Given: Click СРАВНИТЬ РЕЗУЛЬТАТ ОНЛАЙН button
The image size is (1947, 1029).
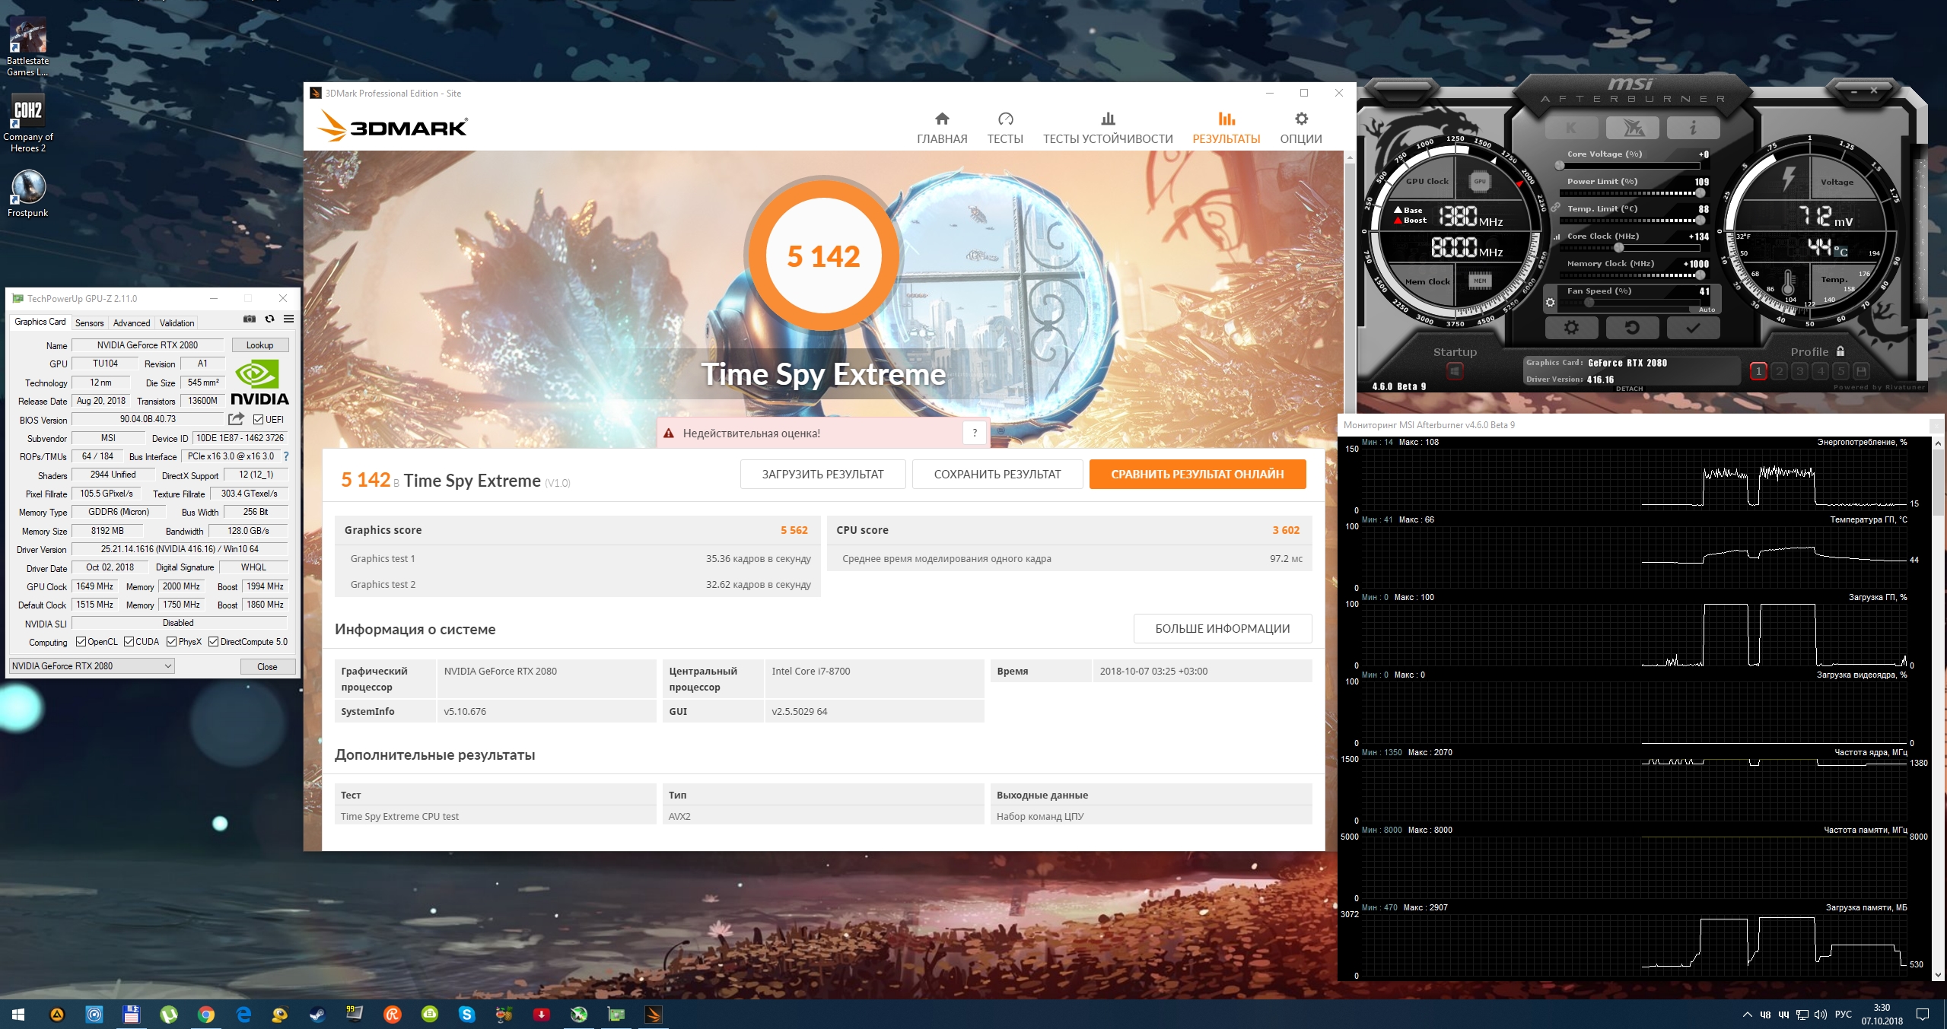Looking at the screenshot, I should (1197, 474).
